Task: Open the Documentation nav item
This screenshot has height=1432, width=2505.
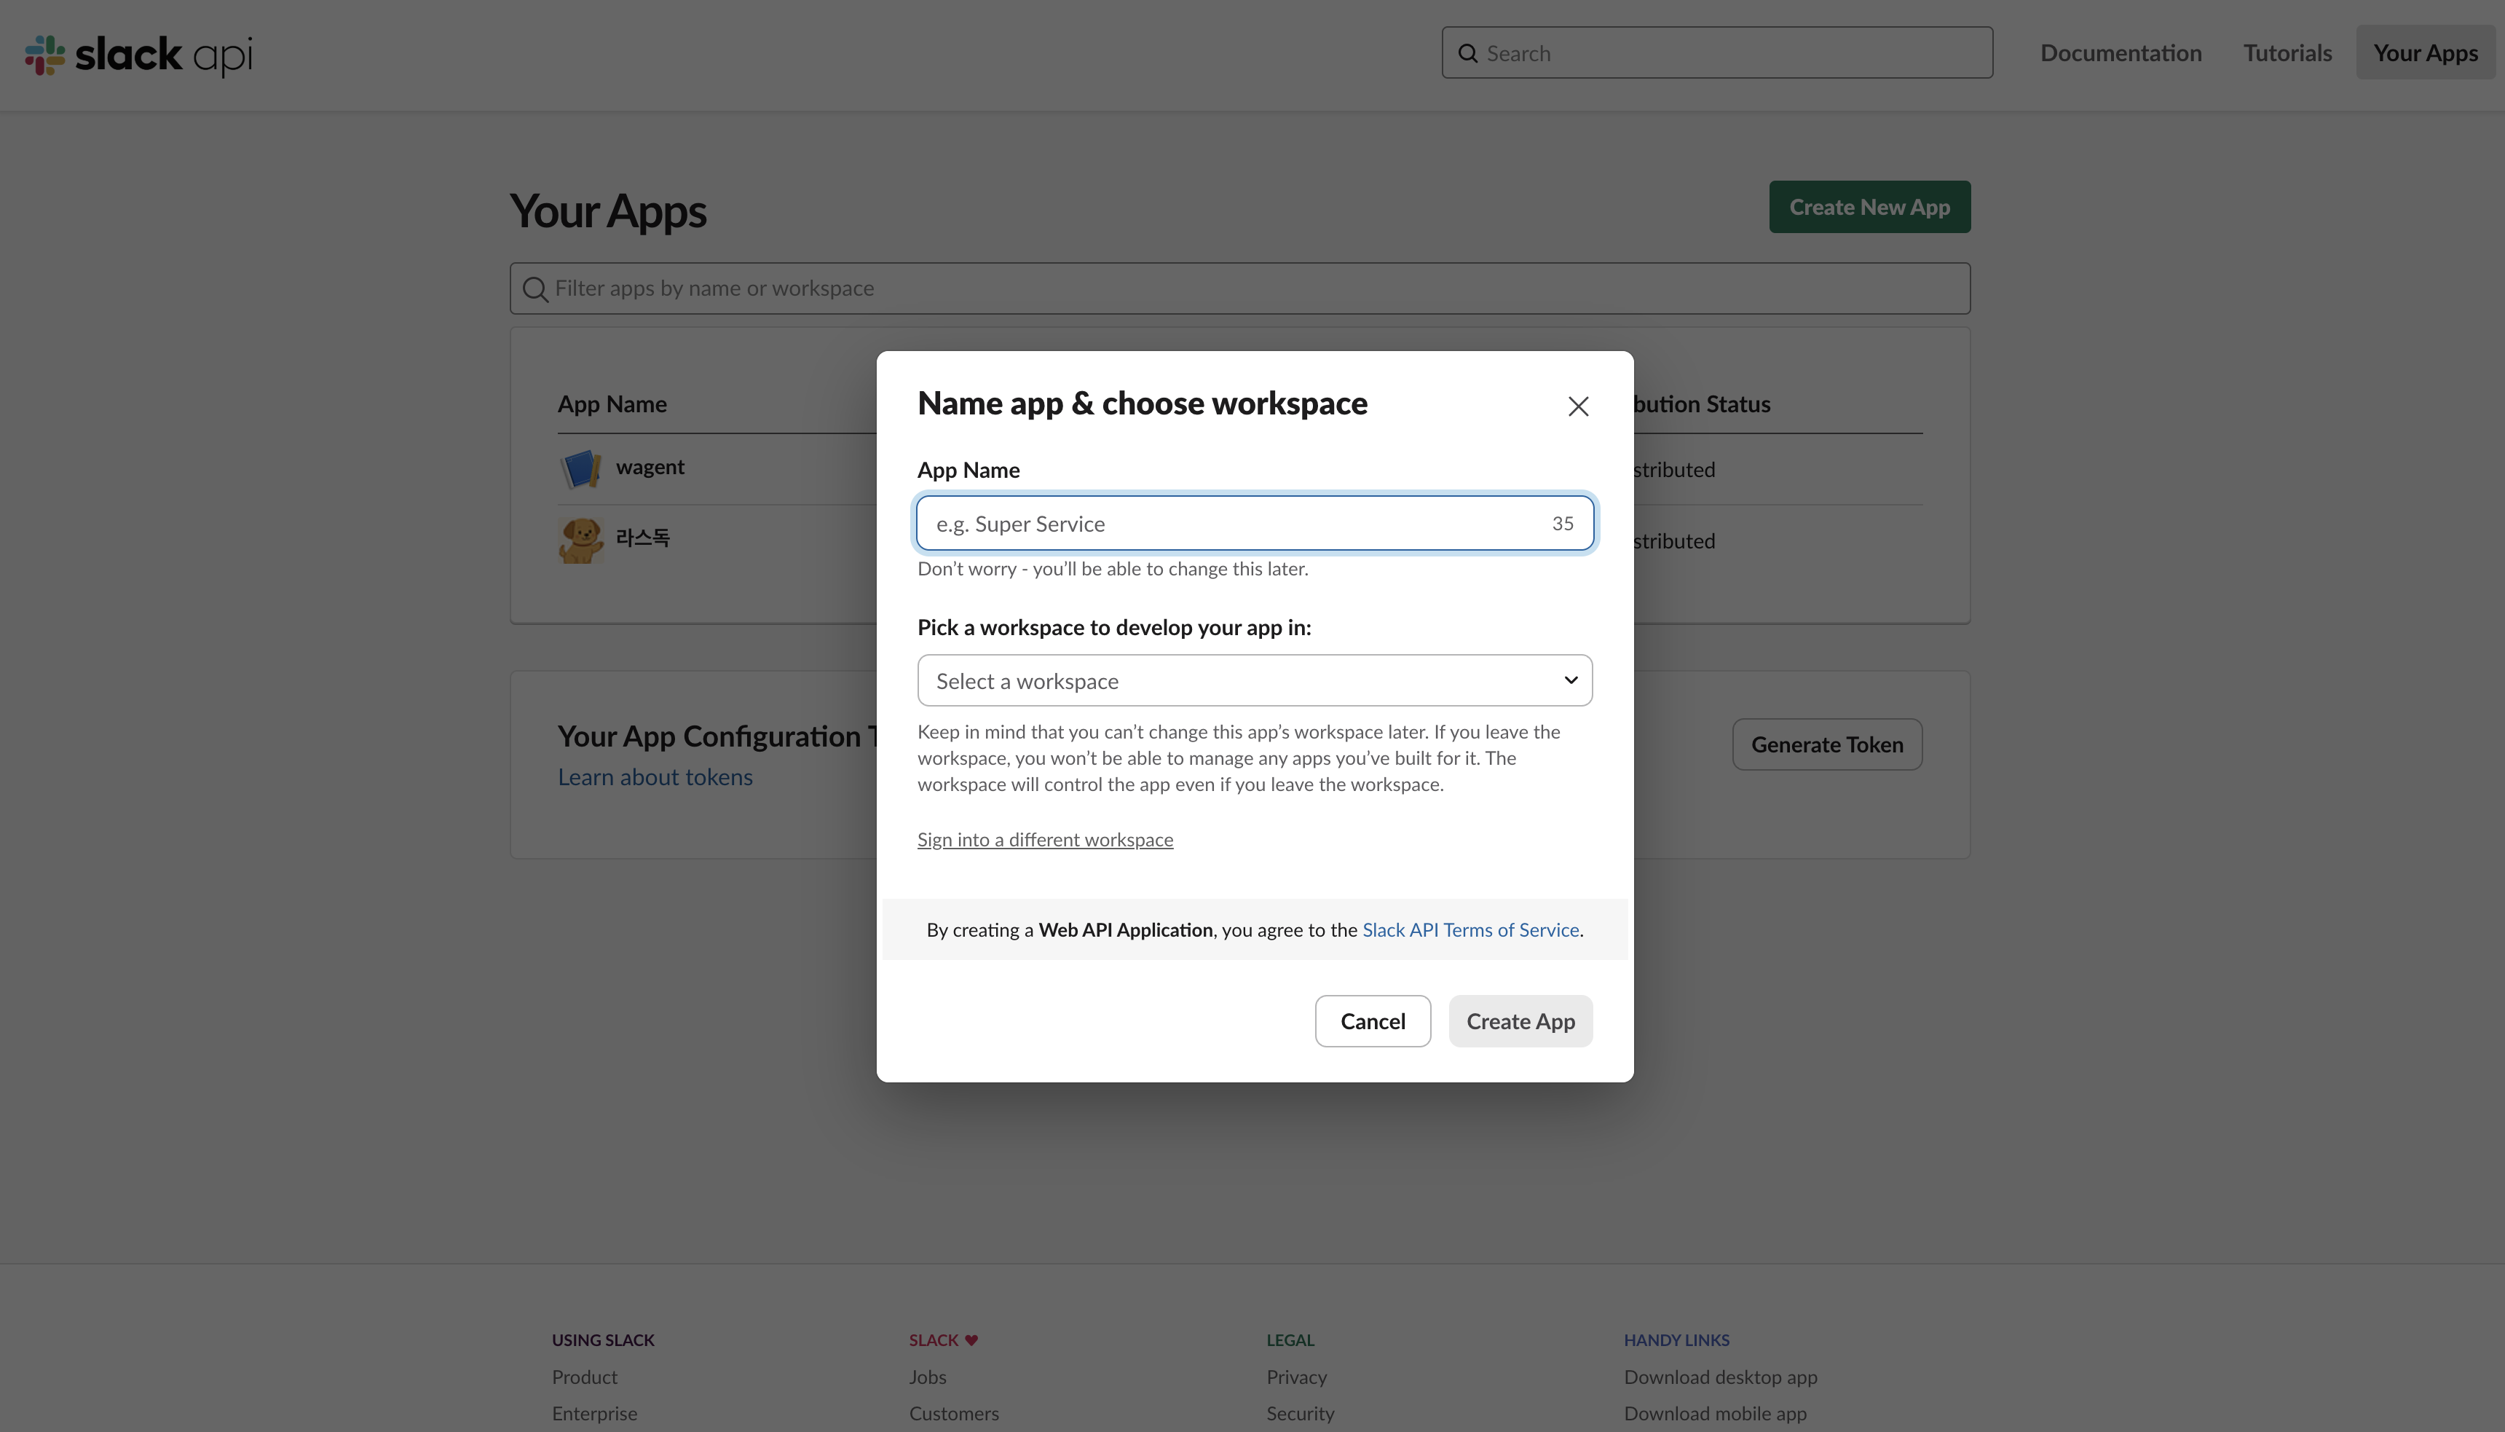Action: click(x=2121, y=53)
